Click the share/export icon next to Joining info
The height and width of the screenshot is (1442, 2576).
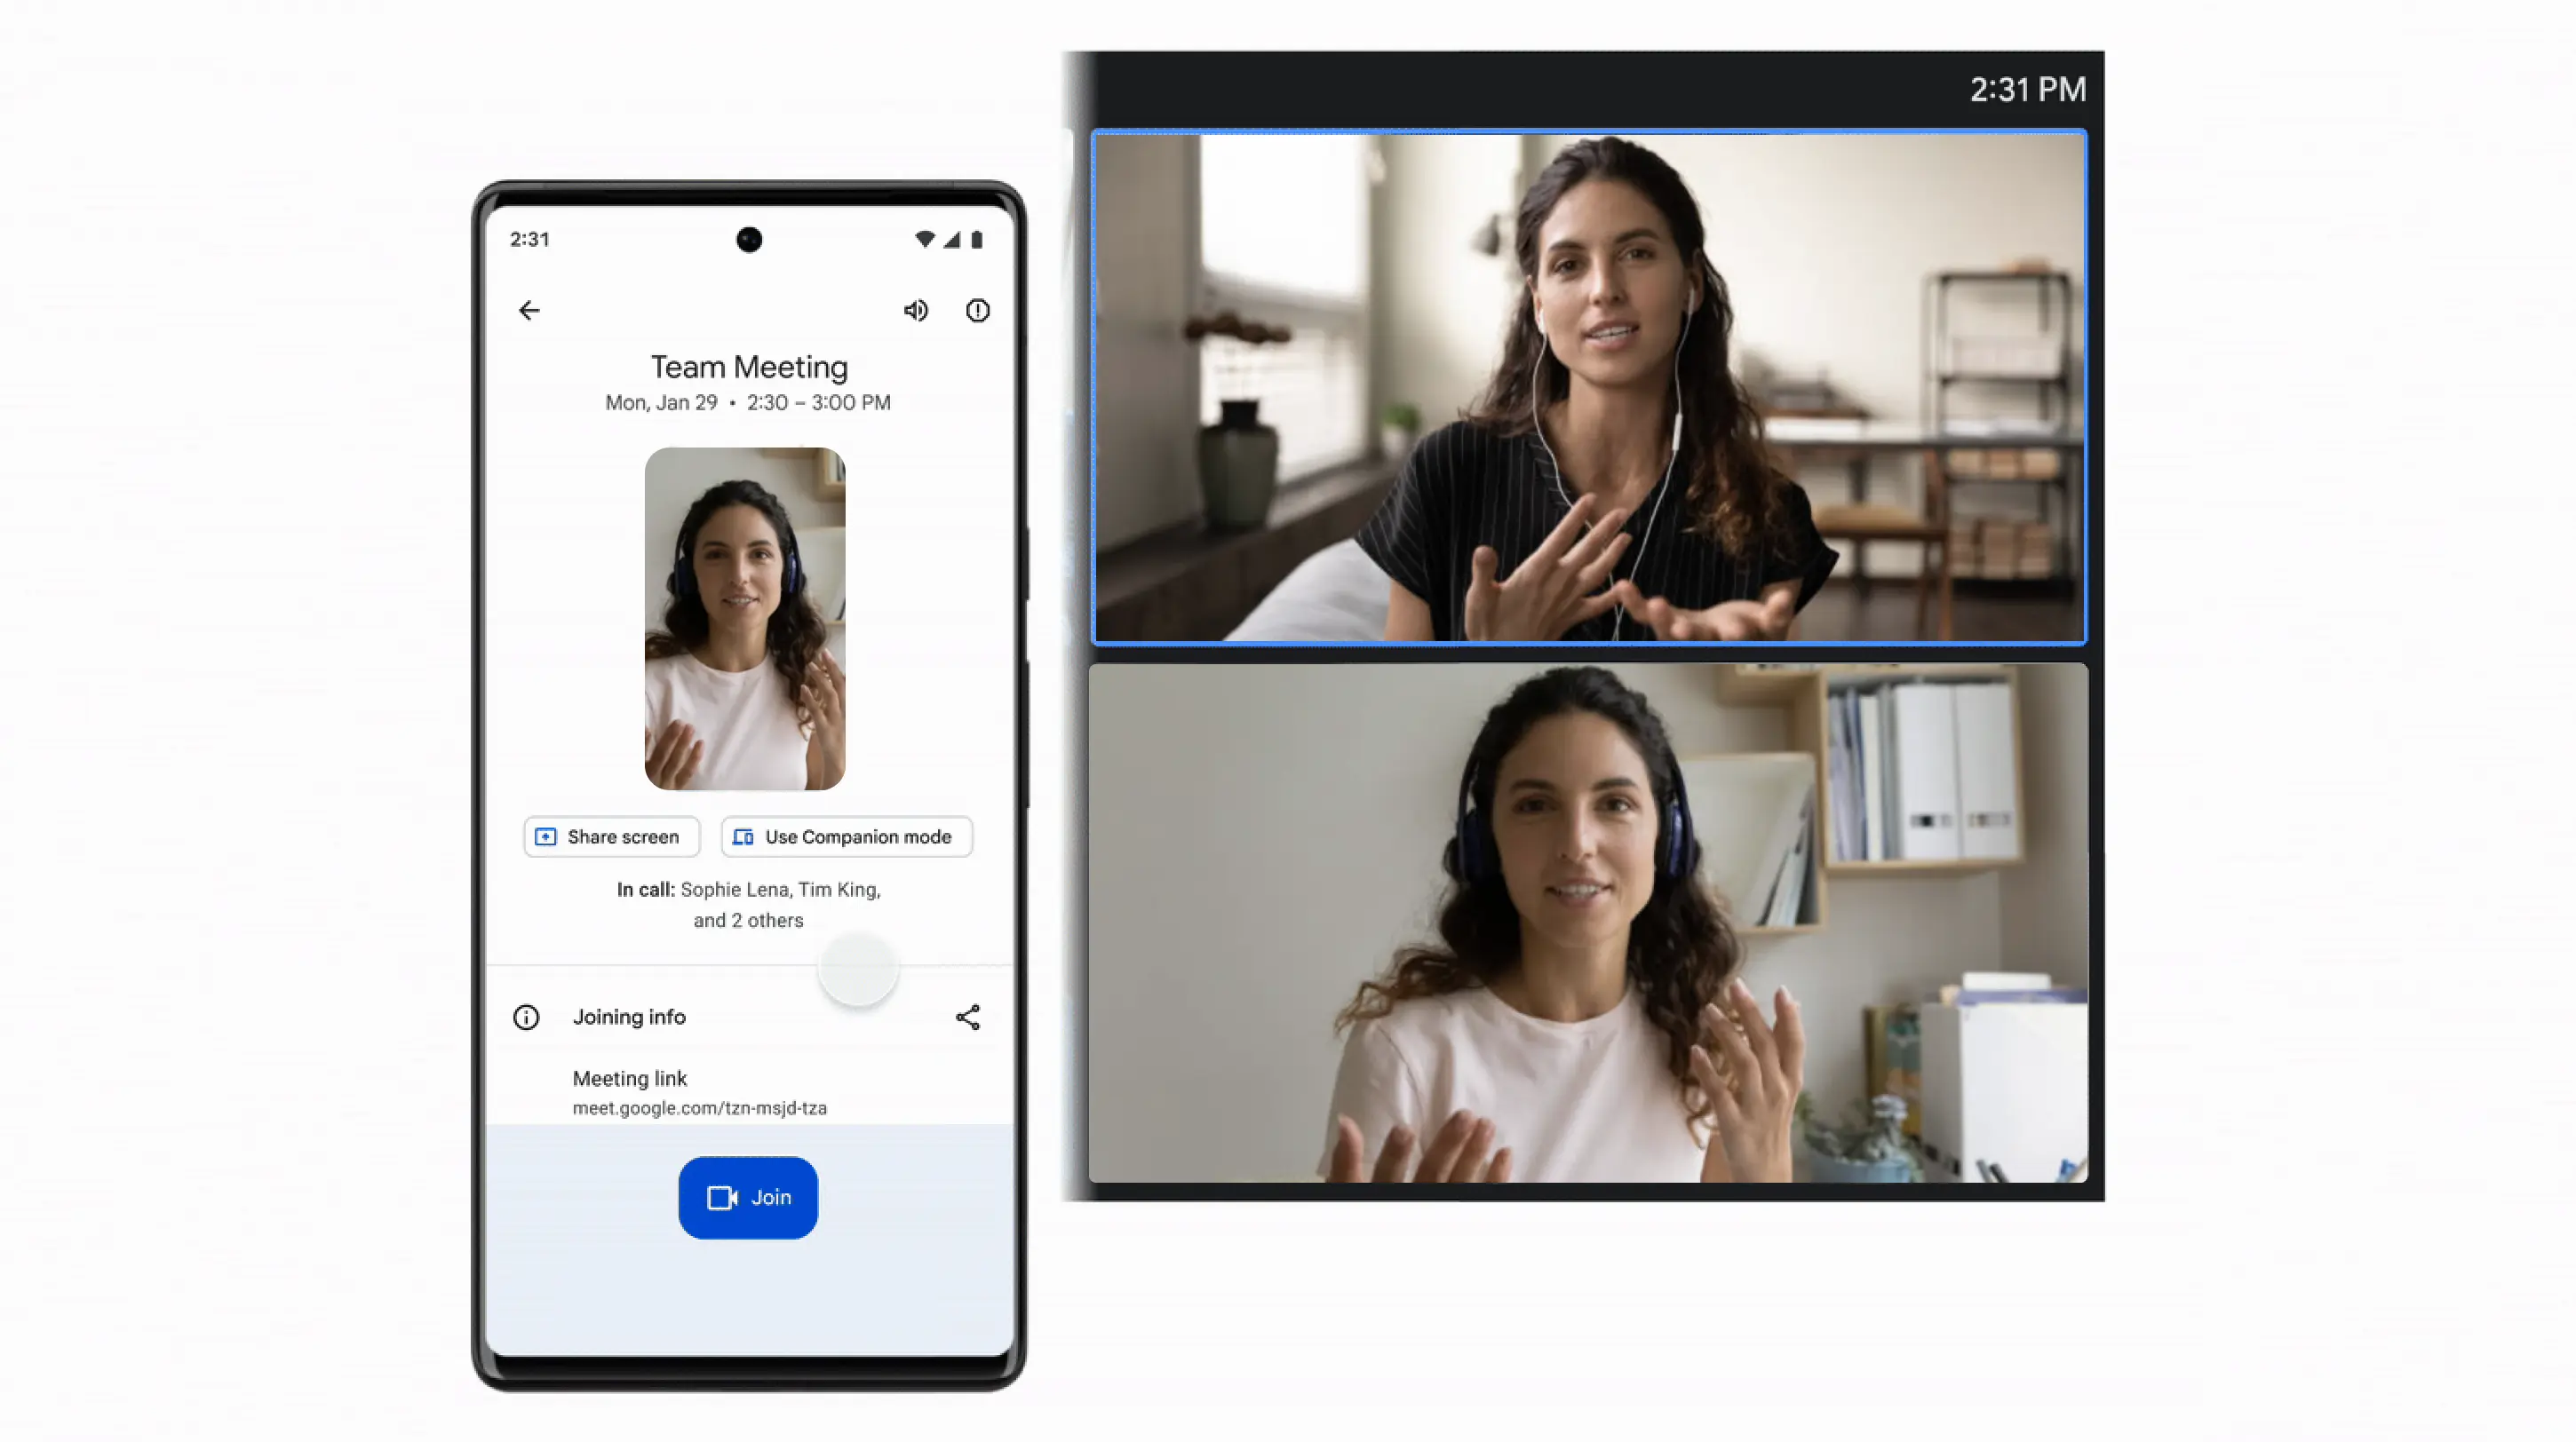(967, 1018)
